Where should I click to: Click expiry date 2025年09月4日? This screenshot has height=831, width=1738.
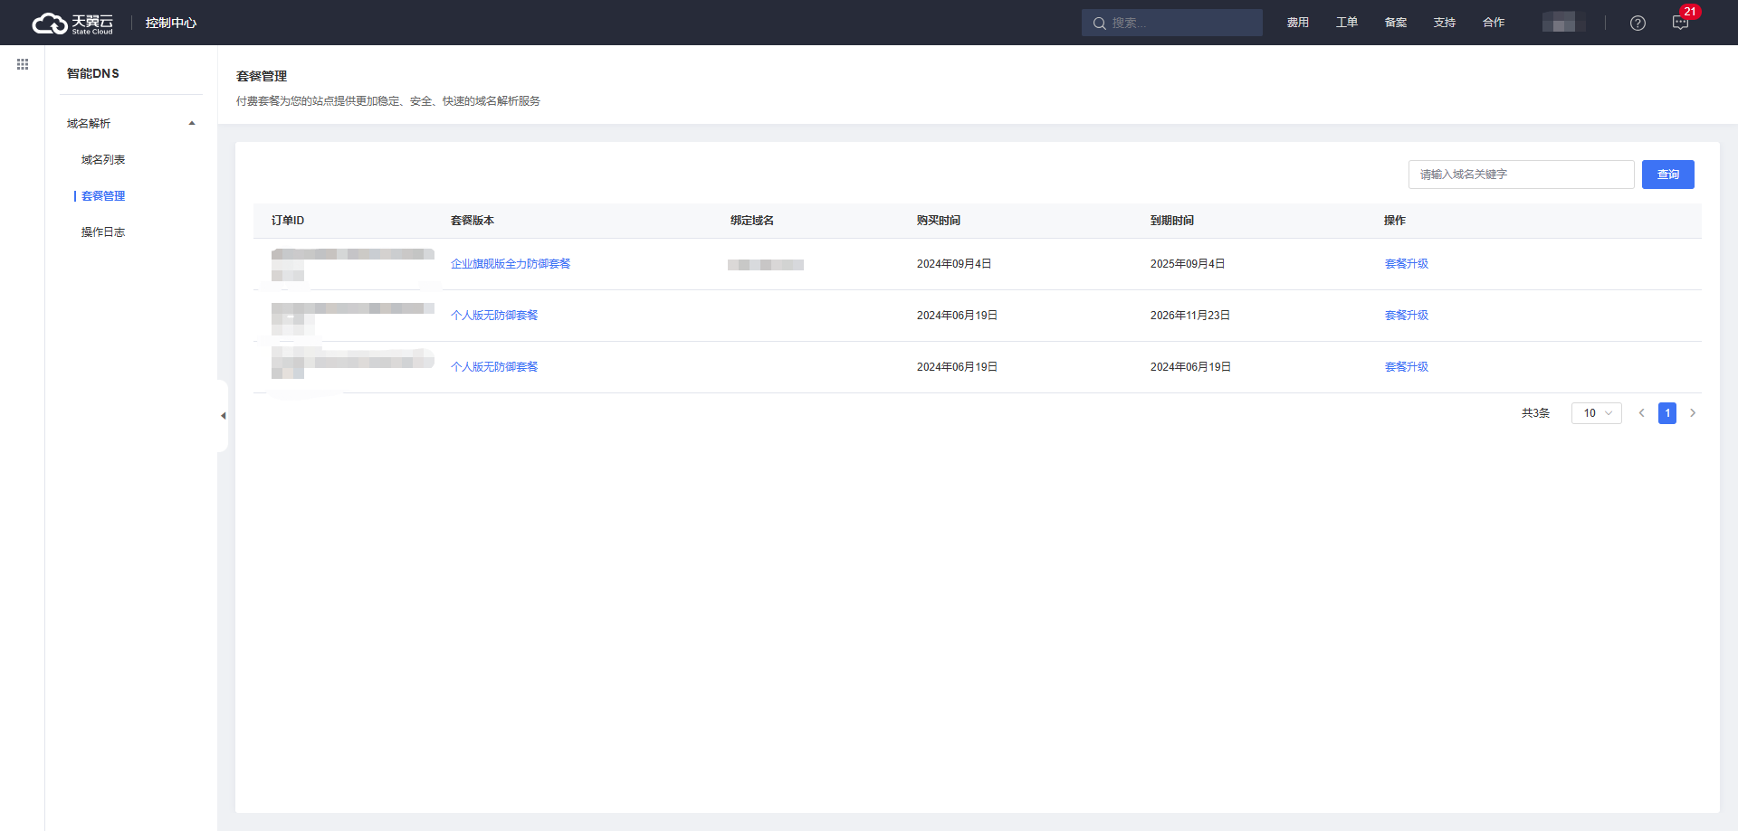(x=1188, y=264)
